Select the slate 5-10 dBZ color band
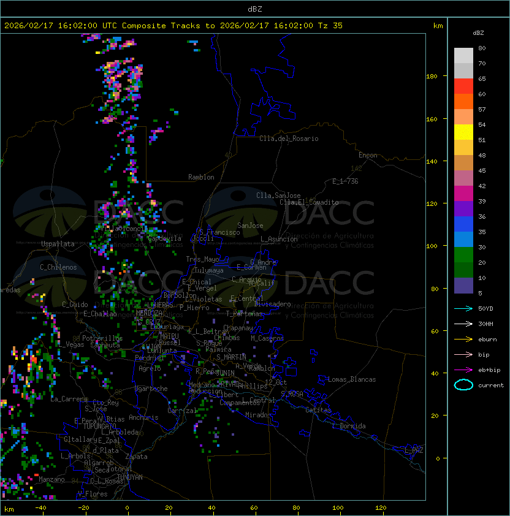 [463, 286]
